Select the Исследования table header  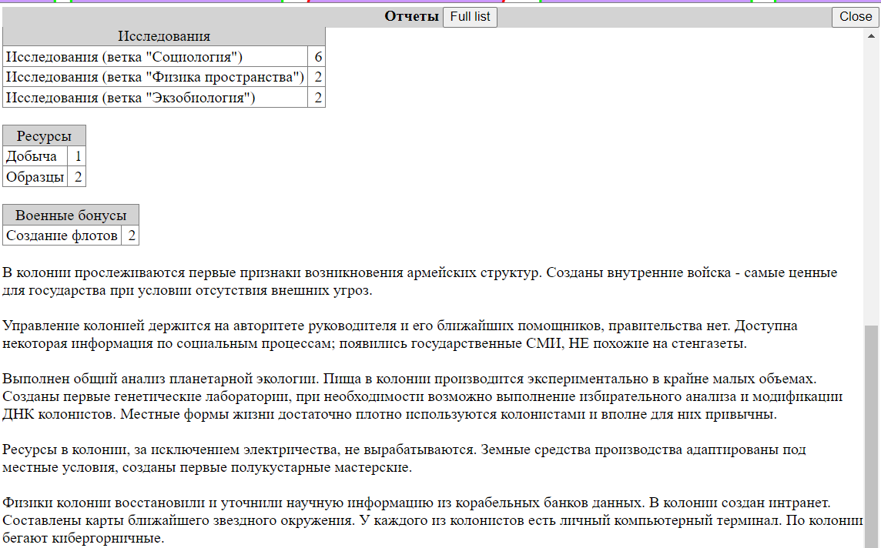[164, 36]
